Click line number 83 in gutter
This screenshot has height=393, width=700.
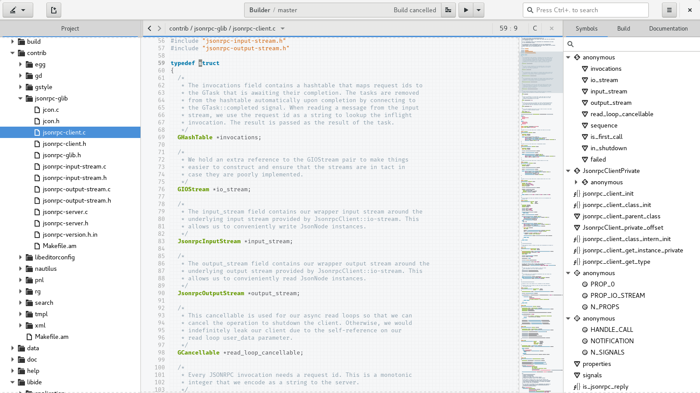pos(161,241)
